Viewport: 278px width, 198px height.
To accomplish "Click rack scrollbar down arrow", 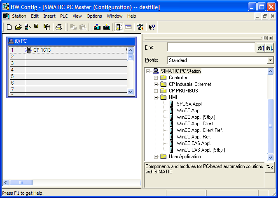I will [x=130, y=92].
